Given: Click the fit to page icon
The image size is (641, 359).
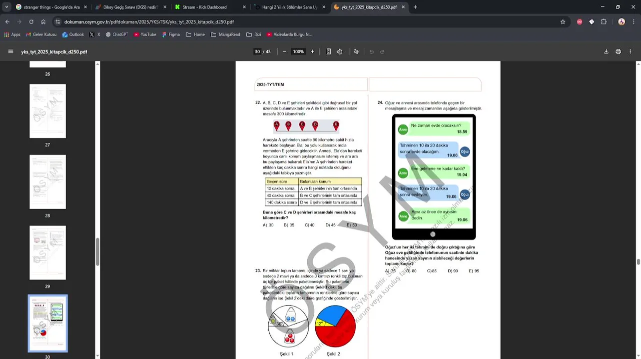Looking at the screenshot, I should pos(329,51).
